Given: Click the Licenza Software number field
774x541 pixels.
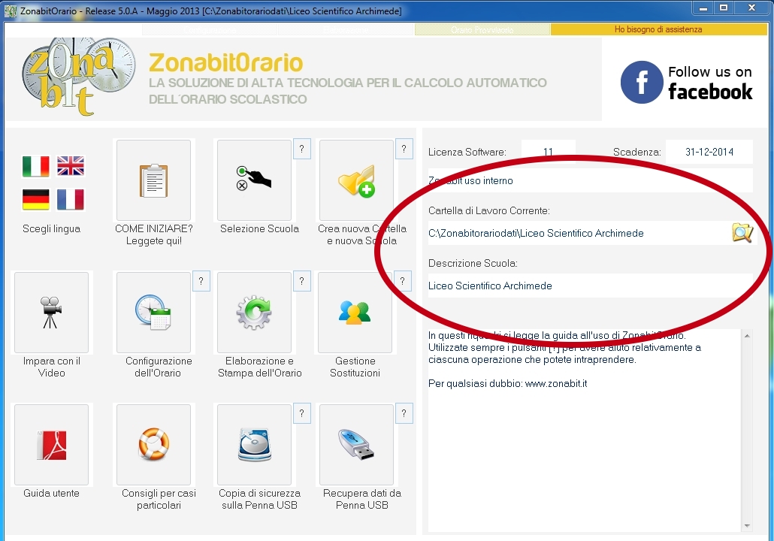Looking at the screenshot, I should pos(548,152).
